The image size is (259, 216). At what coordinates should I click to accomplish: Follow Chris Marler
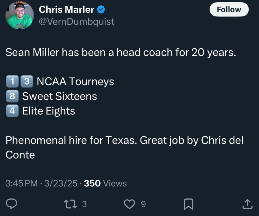[229, 10]
